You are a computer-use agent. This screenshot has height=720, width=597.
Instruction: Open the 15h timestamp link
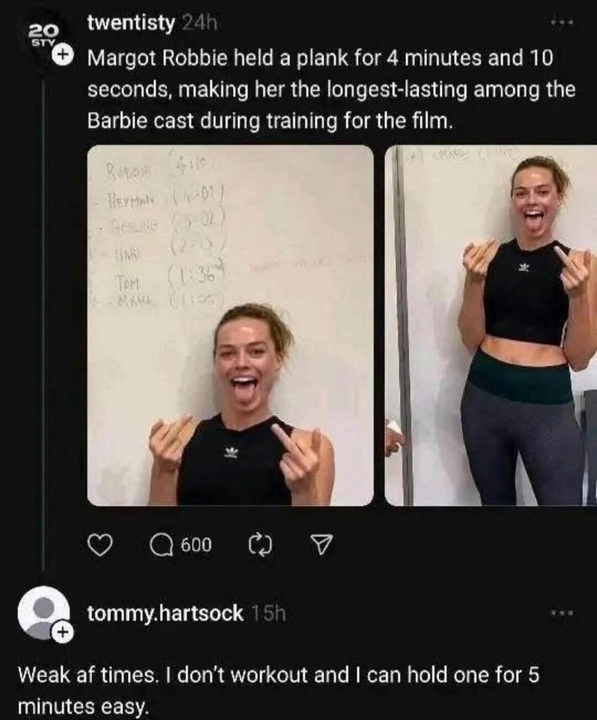(x=268, y=612)
